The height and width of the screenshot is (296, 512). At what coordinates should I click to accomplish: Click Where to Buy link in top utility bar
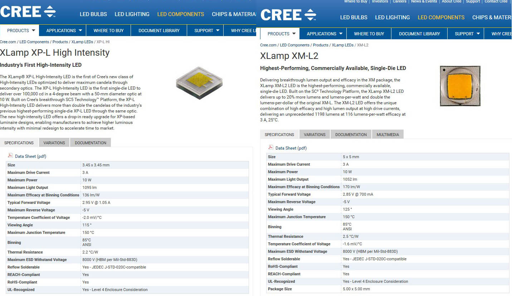point(356,1)
